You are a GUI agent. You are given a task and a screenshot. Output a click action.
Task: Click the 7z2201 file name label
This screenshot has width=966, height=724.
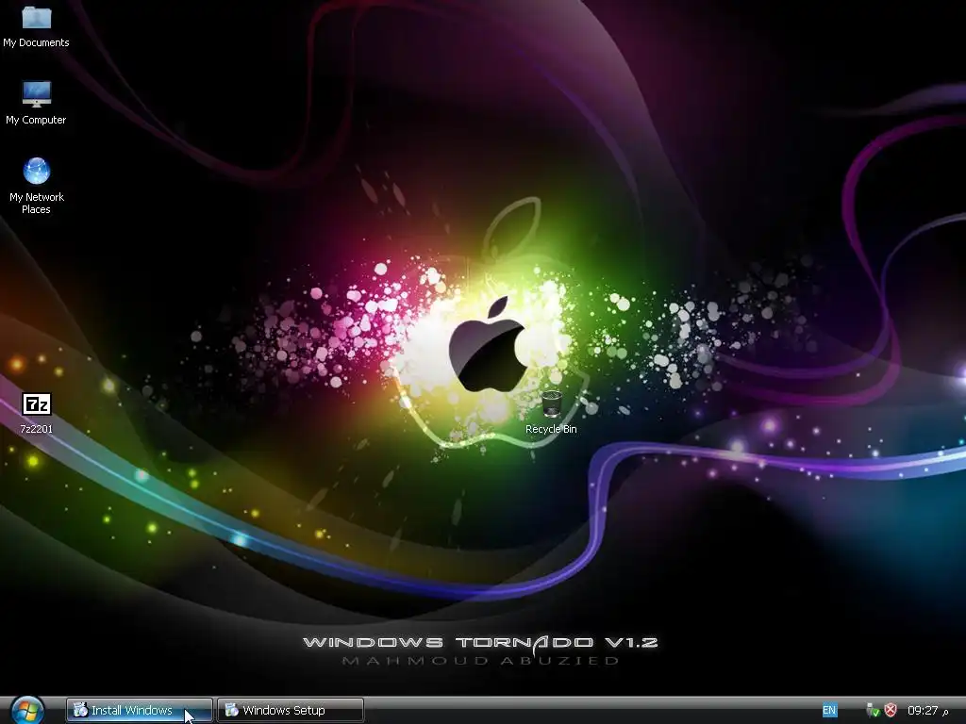[37, 429]
